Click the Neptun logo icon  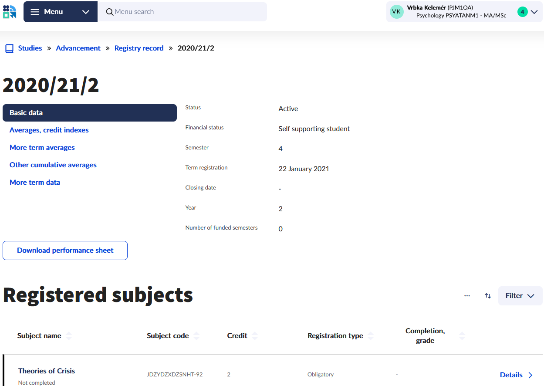pyautogui.click(x=10, y=12)
